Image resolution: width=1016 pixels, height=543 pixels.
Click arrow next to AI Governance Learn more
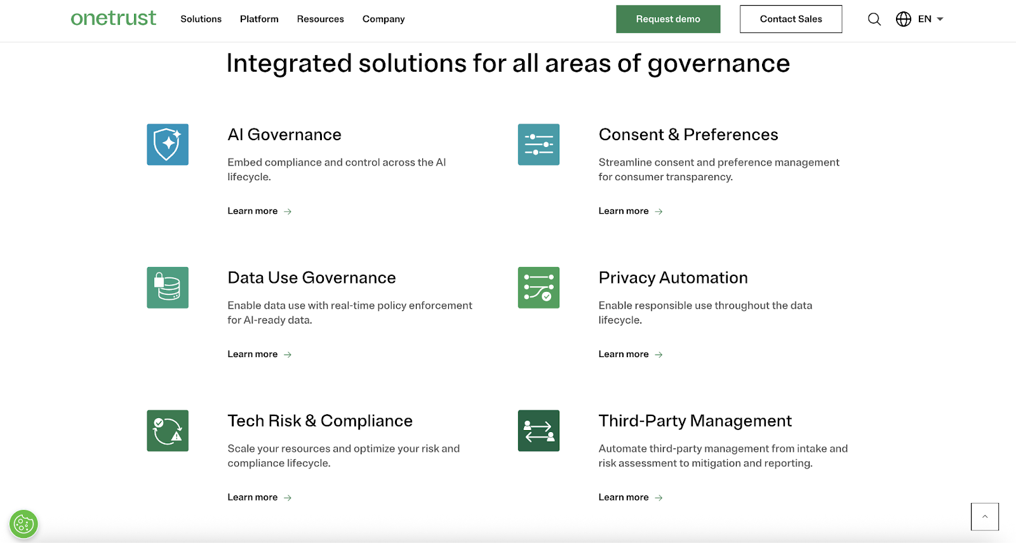point(288,211)
